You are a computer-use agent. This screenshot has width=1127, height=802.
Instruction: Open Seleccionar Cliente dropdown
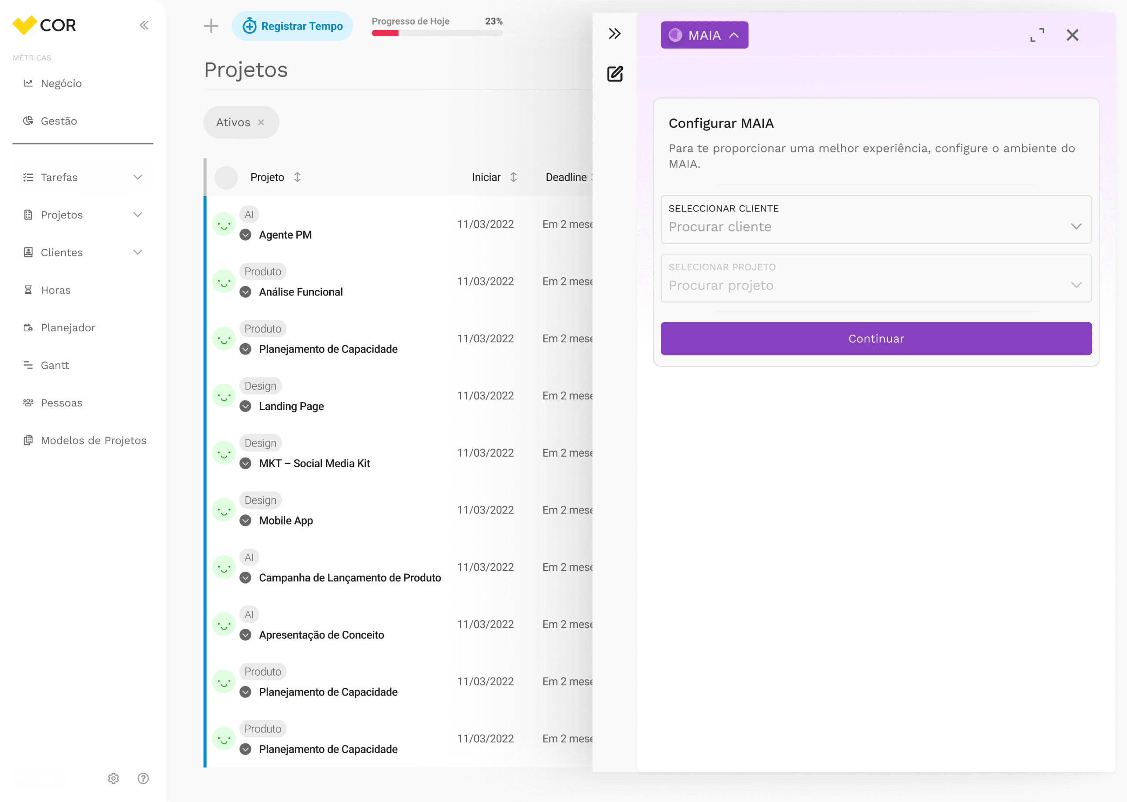(876, 219)
